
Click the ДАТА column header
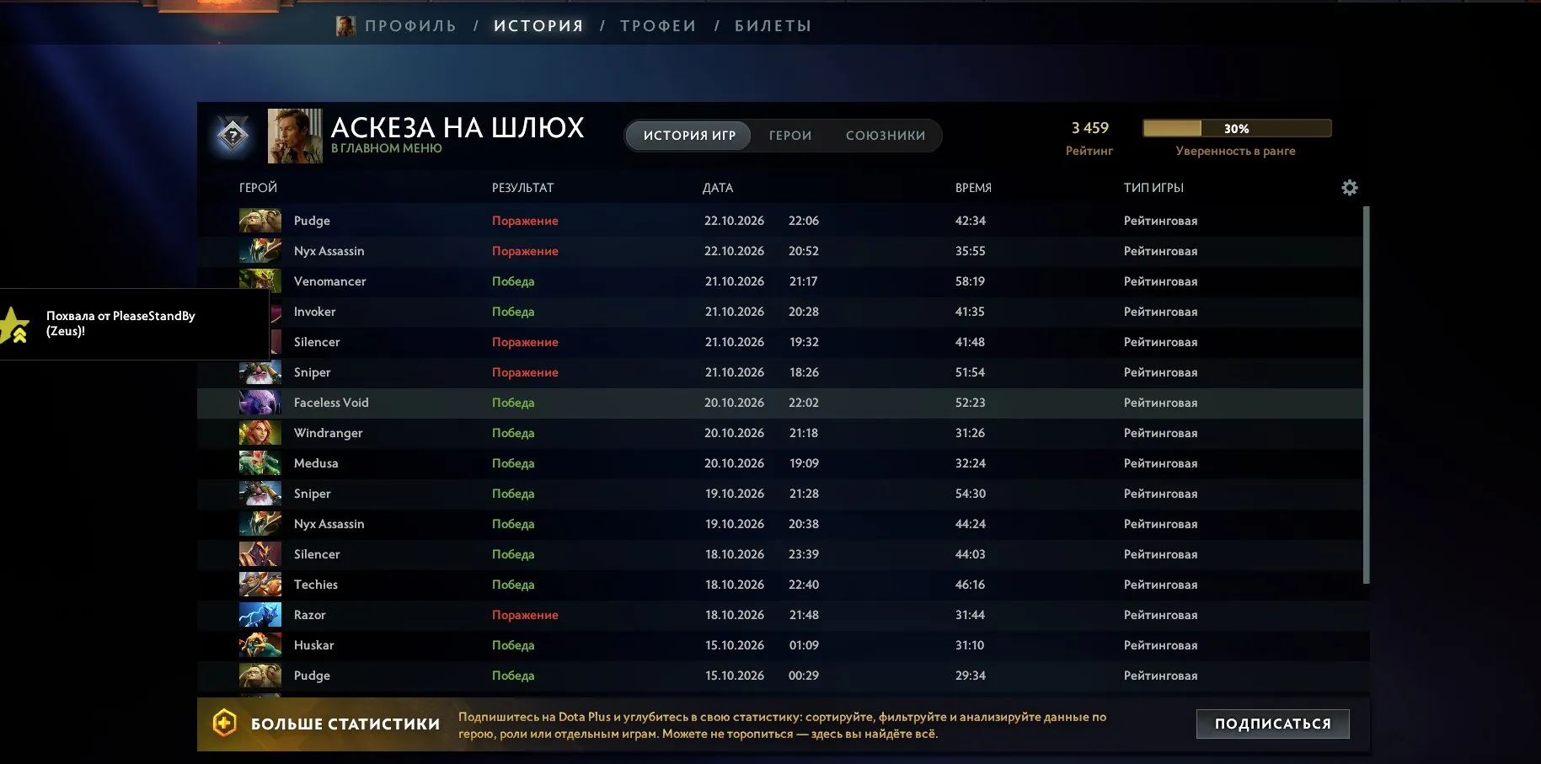pyautogui.click(x=718, y=188)
